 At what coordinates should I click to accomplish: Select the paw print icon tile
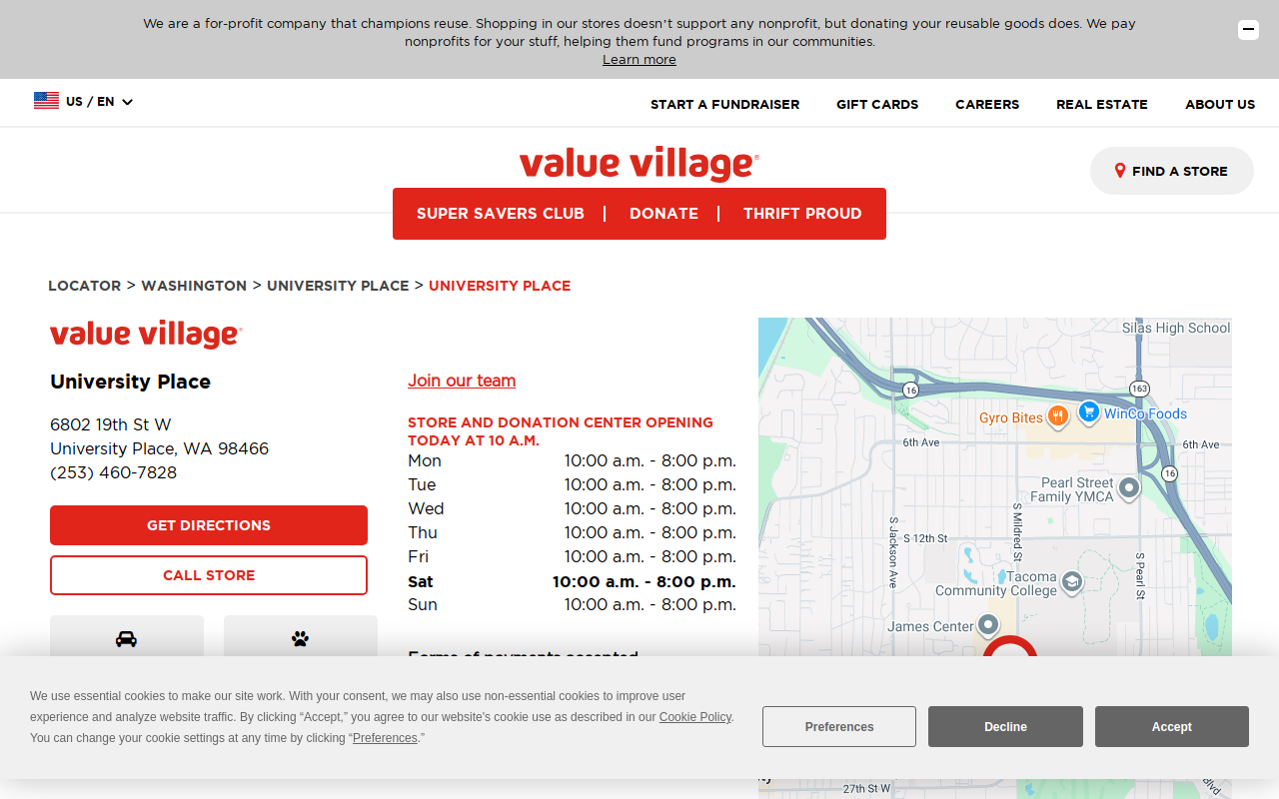(x=301, y=638)
